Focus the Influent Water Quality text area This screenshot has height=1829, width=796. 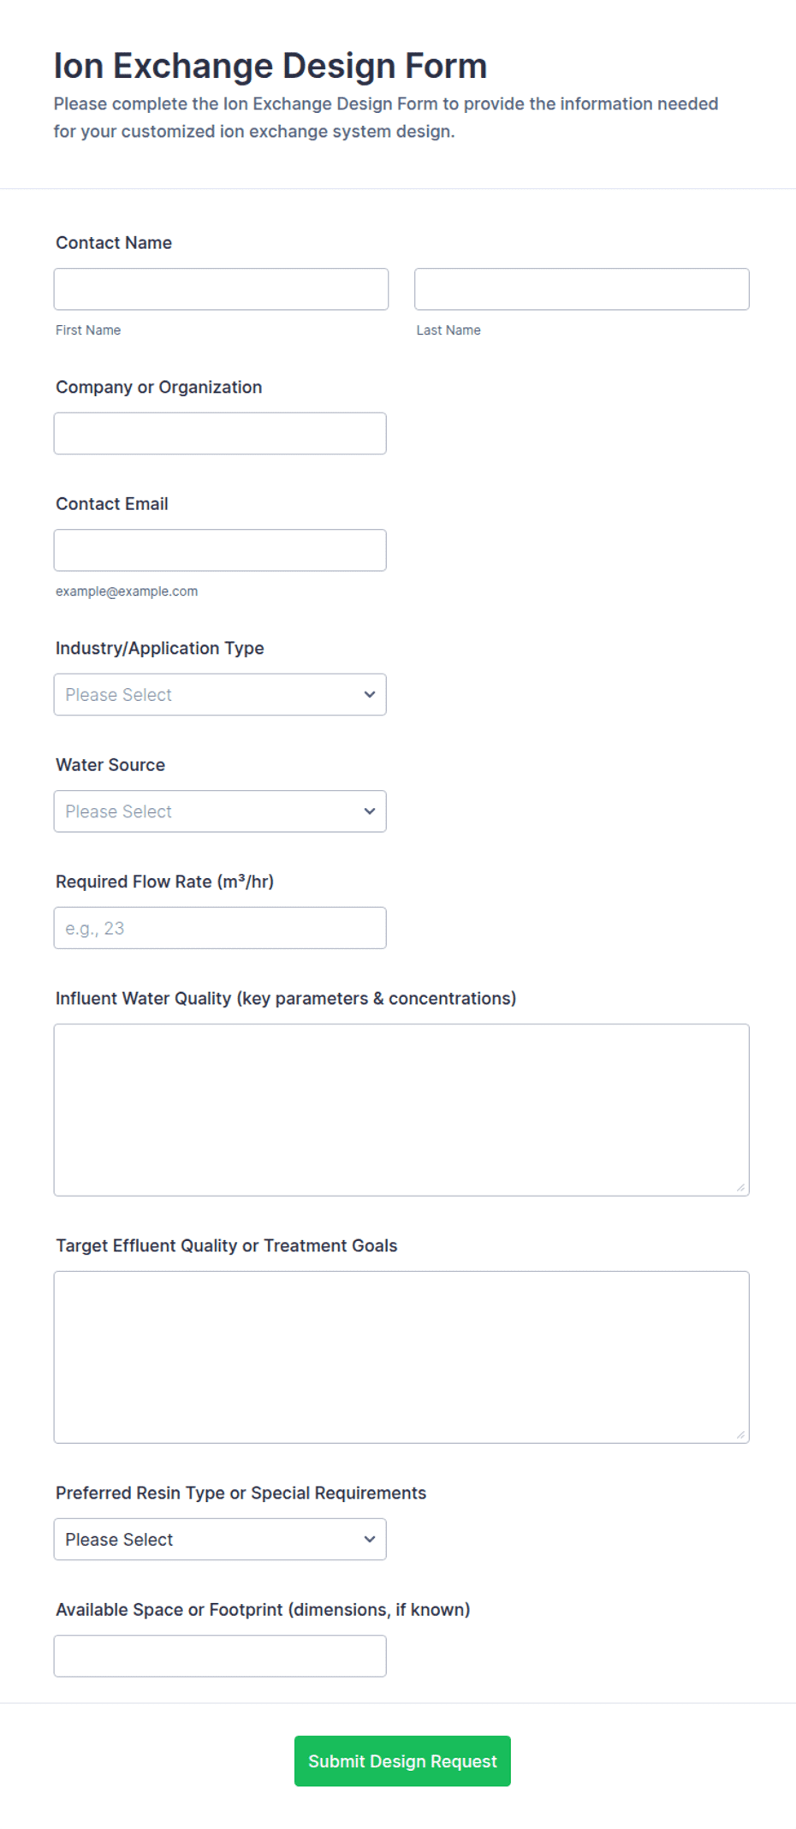401,1110
